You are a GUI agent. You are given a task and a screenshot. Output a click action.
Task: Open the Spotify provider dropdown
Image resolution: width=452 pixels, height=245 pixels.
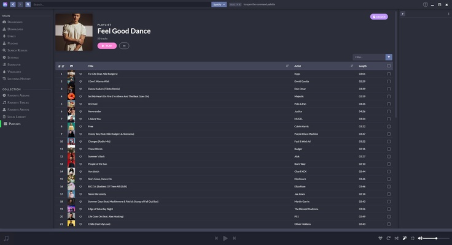click(x=219, y=4)
